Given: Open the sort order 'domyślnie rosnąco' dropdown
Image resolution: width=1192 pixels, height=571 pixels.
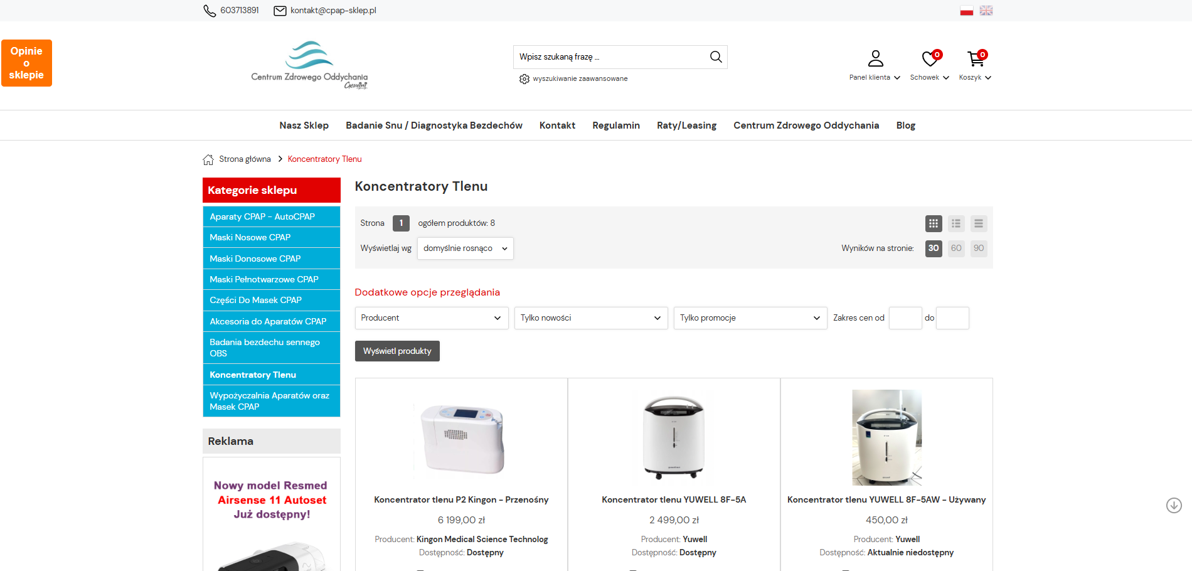Looking at the screenshot, I should 465,248.
